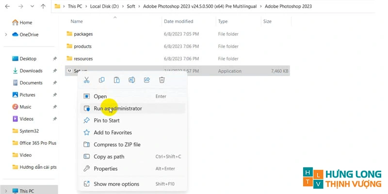Jump to Local Disk (D:) in breadcrumb
Screen dimensions: 388x194
coord(104,6)
